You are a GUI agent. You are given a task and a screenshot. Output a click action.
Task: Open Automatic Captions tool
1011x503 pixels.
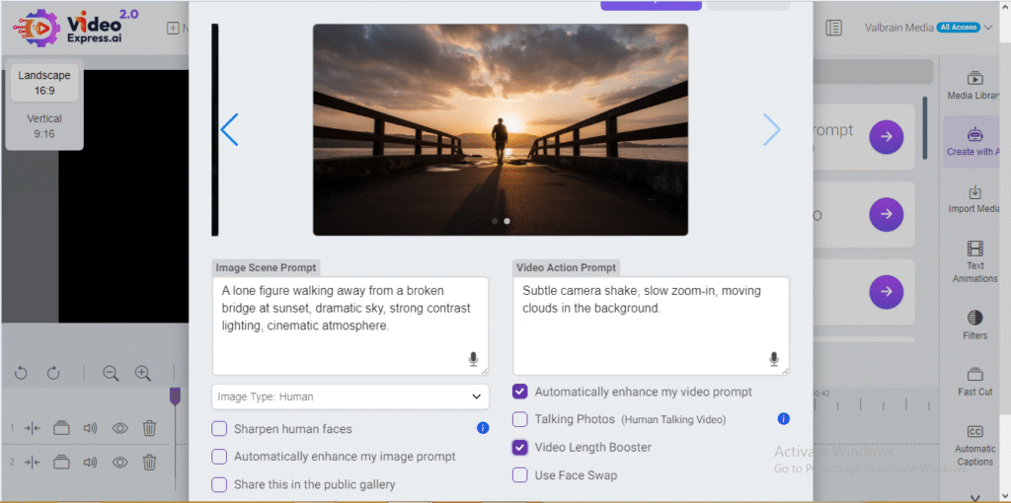[974, 446]
